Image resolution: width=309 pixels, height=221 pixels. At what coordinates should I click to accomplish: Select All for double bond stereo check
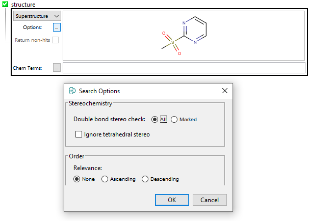(155, 120)
